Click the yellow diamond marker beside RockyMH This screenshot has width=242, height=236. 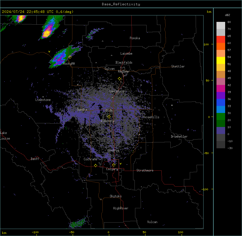pyautogui.click(x=70, y=57)
